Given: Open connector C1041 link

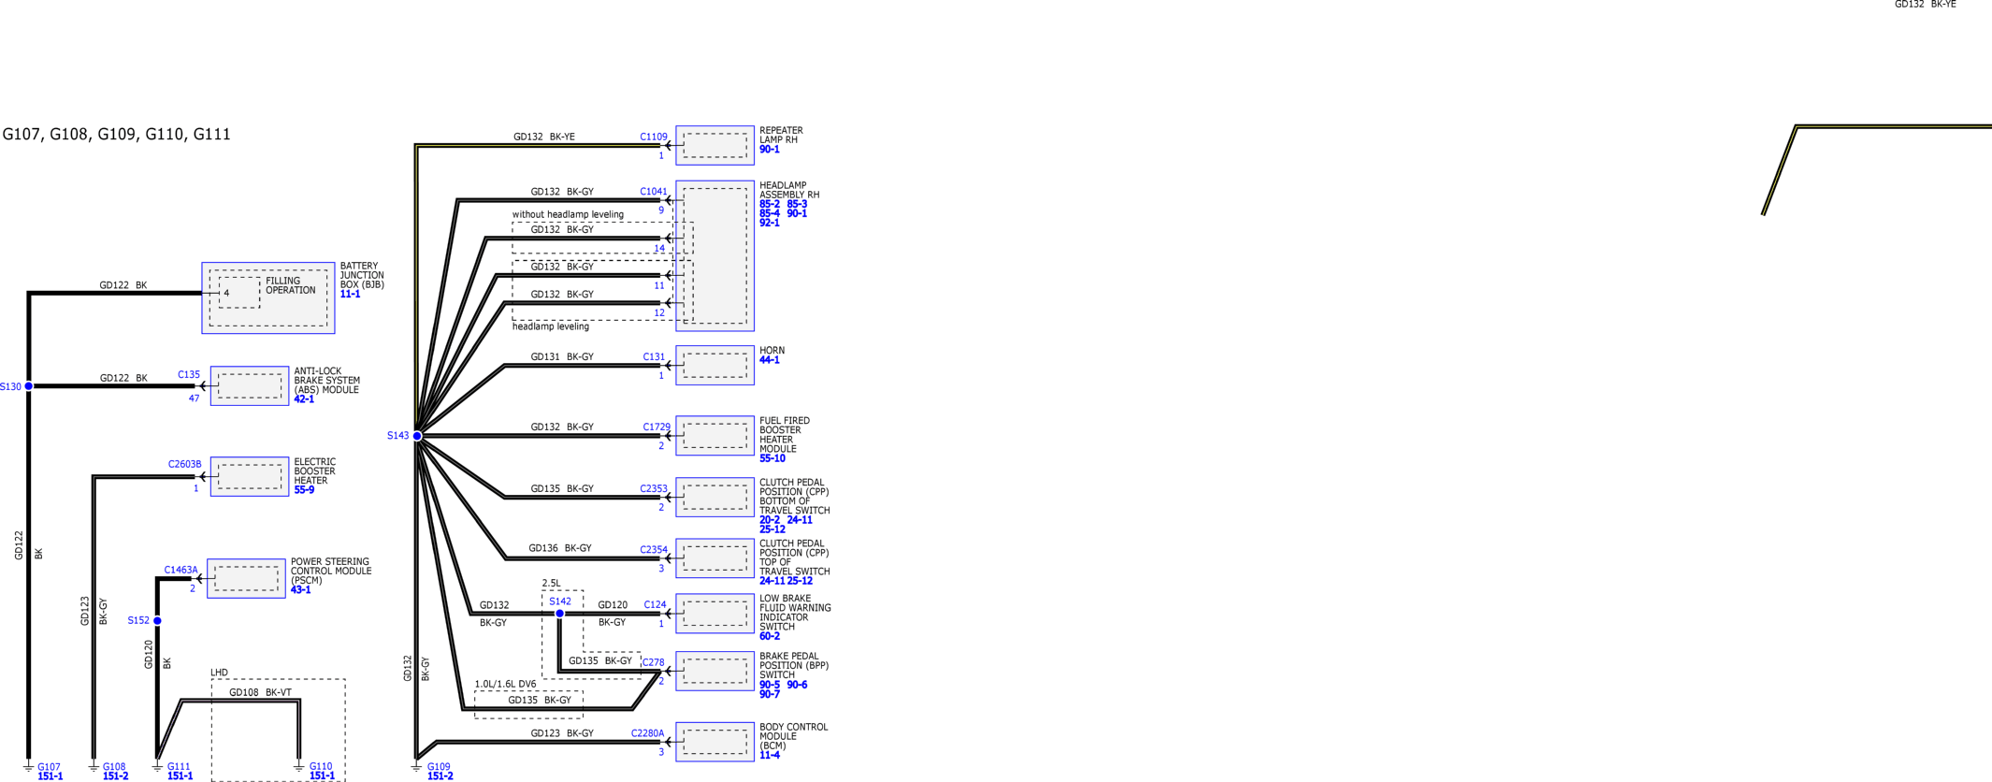Looking at the screenshot, I should [653, 192].
